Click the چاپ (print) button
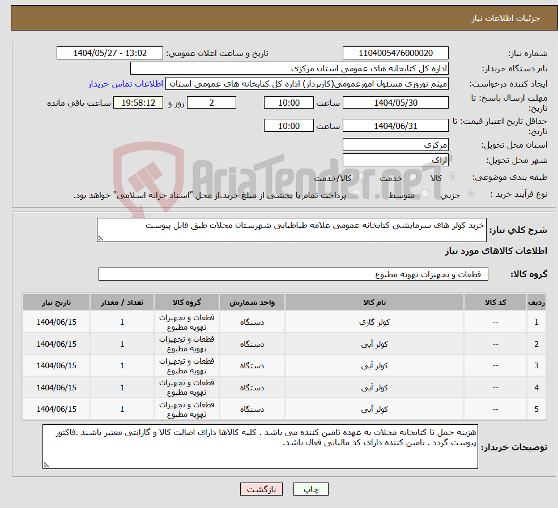Viewport: 558px width, 508px height. (x=310, y=489)
